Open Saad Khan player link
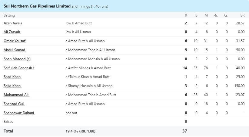 point(12,77)
